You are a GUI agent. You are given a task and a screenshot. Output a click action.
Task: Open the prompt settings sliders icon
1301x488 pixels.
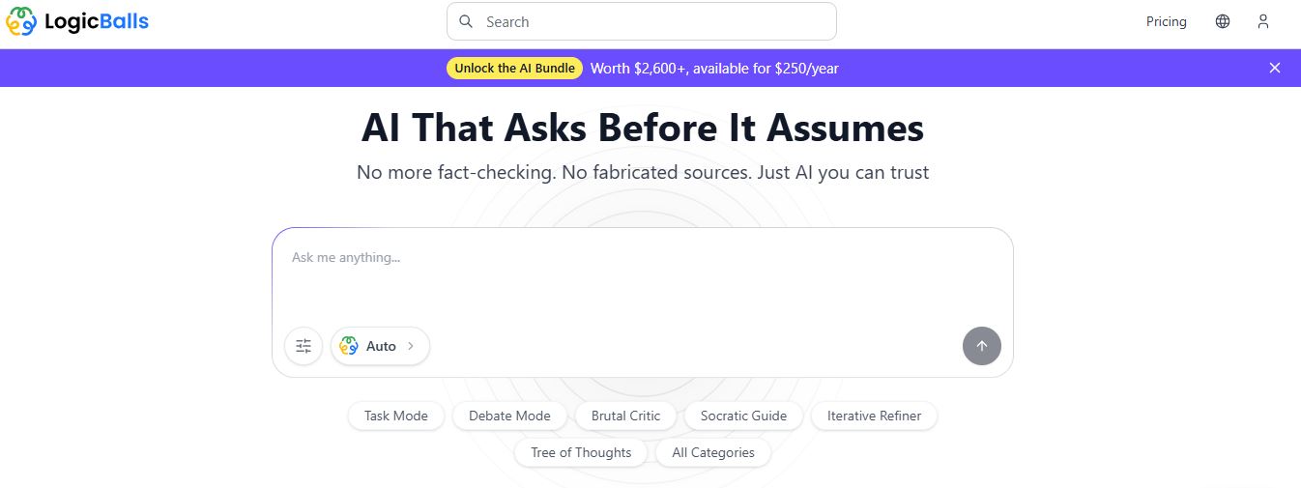[x=304, y=346]
